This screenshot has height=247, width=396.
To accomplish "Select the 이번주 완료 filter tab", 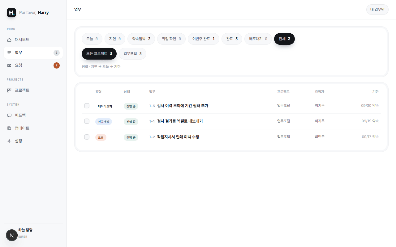I will tap(204, 39).
